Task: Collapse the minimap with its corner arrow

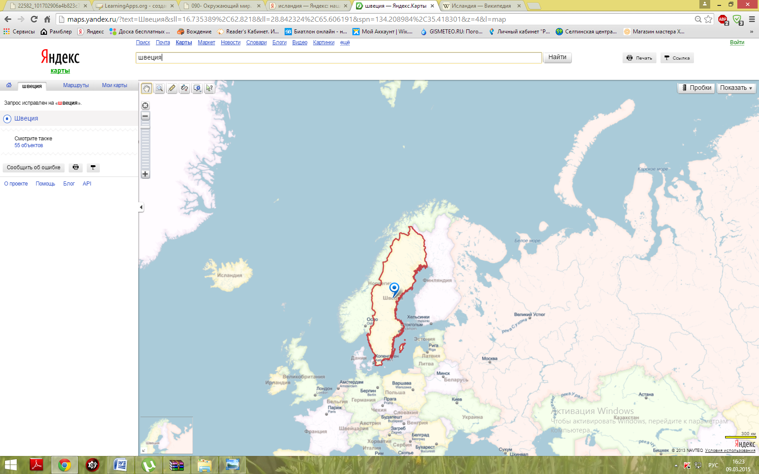Action: coord(143,451)
